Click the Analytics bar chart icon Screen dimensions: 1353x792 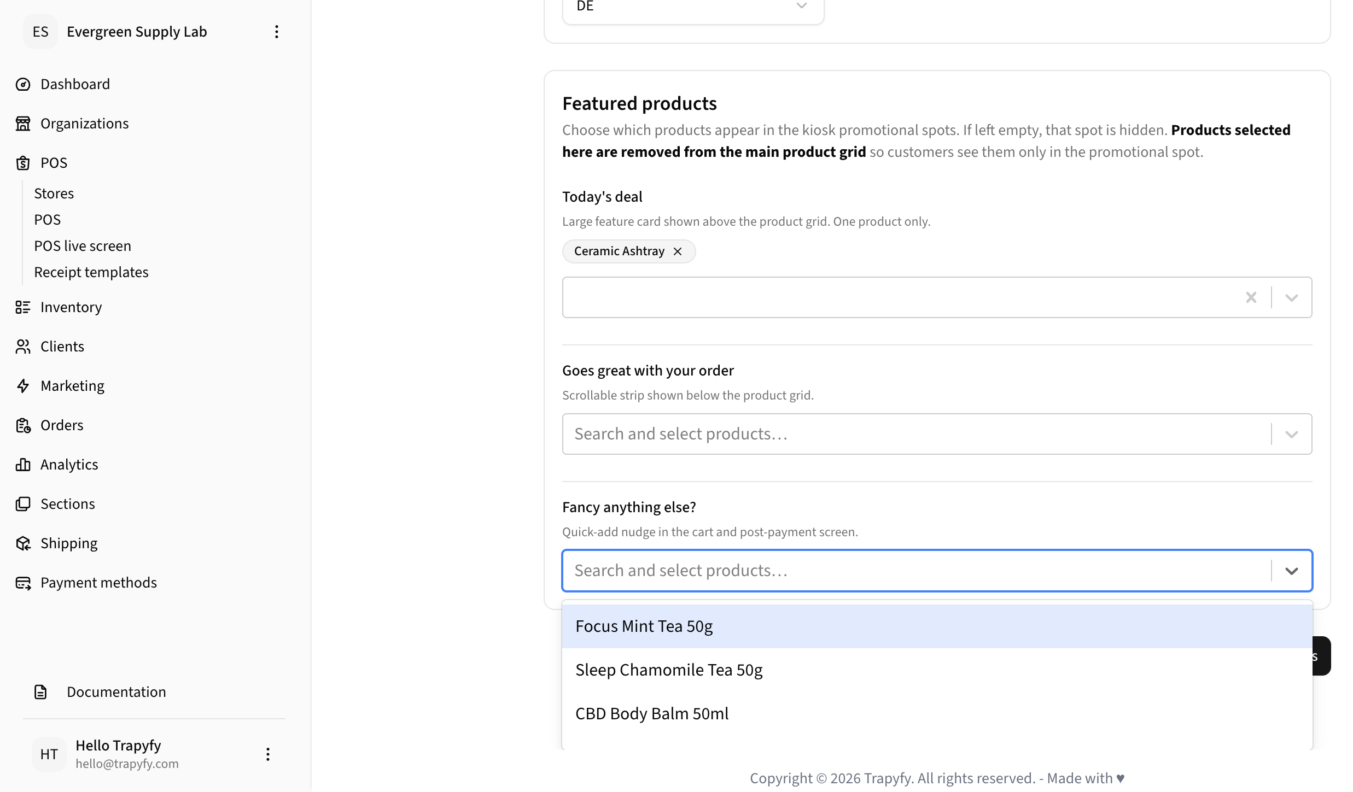click(23, 465)
